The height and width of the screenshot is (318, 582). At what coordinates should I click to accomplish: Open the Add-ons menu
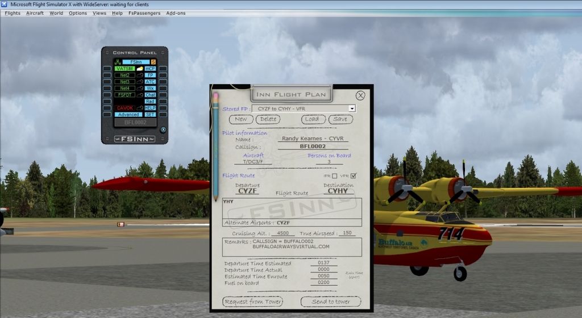point(176,13)
